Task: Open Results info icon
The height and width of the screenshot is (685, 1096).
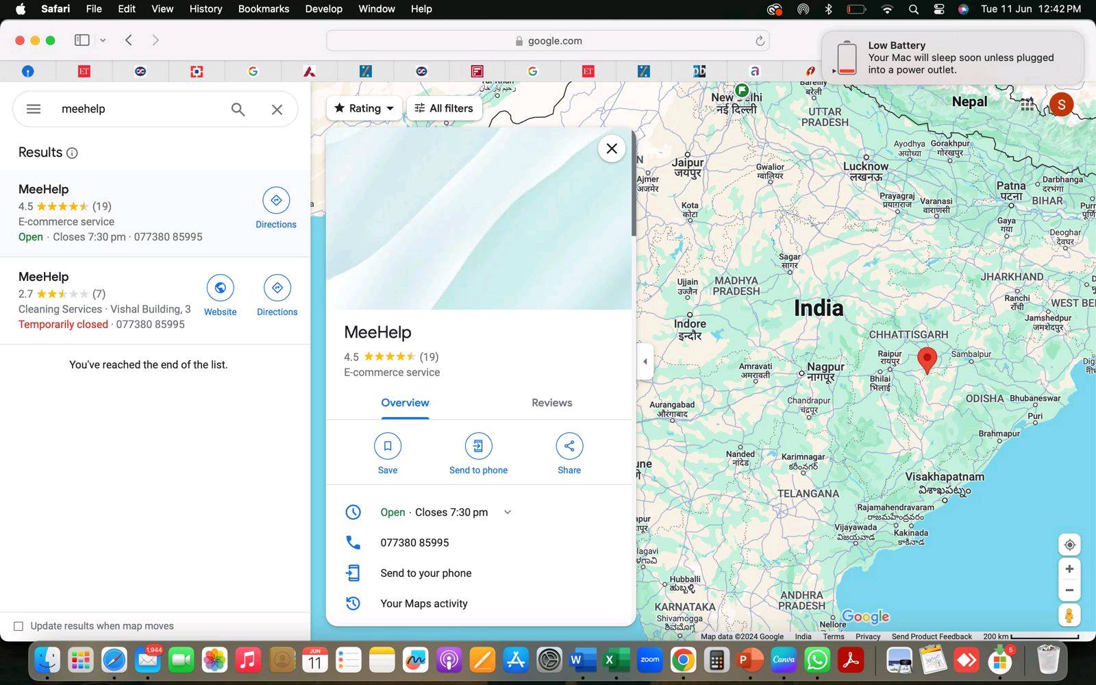Action: tap(72, 153)
